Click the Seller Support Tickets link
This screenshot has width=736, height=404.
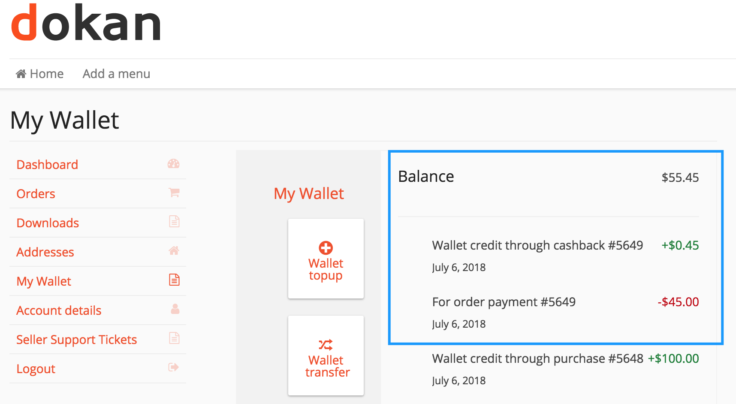pos(76,340)
